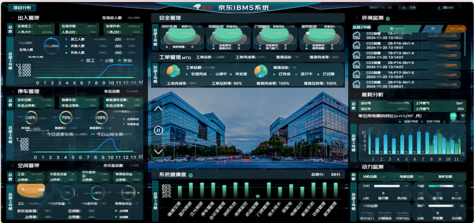The width and height of the screenshot is (474, 223).
Task: Click the 89% new-energy parking ring
Action: click(x=101, y=118)
